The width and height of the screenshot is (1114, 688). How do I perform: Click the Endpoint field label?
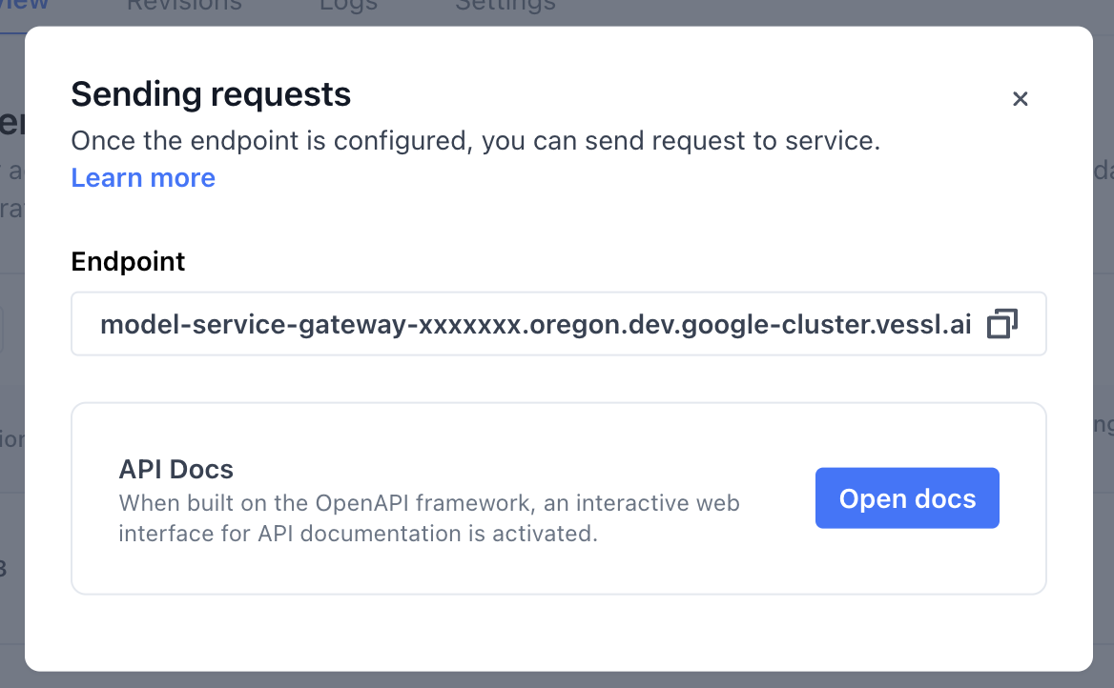[x=128, y=261]
